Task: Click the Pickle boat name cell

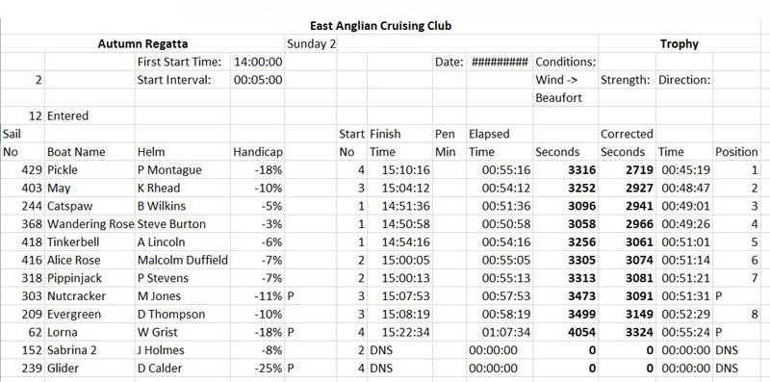Action: point(90,170)
